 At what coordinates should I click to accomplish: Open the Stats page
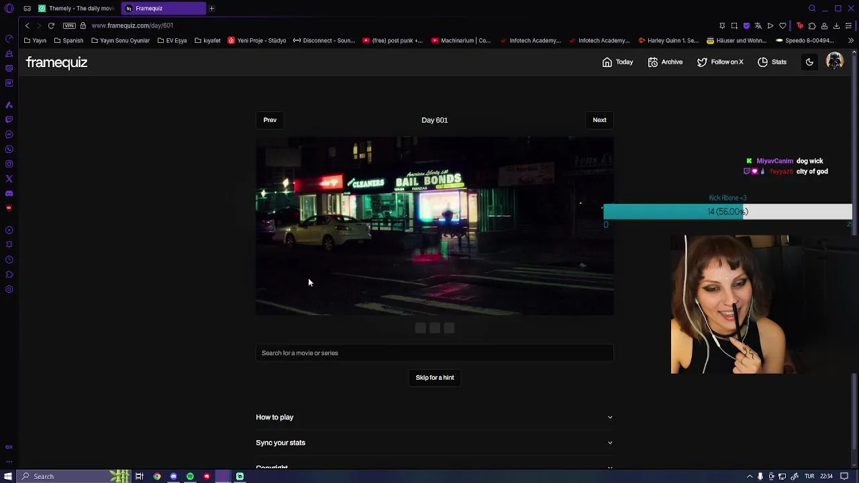tap(772, 62)
